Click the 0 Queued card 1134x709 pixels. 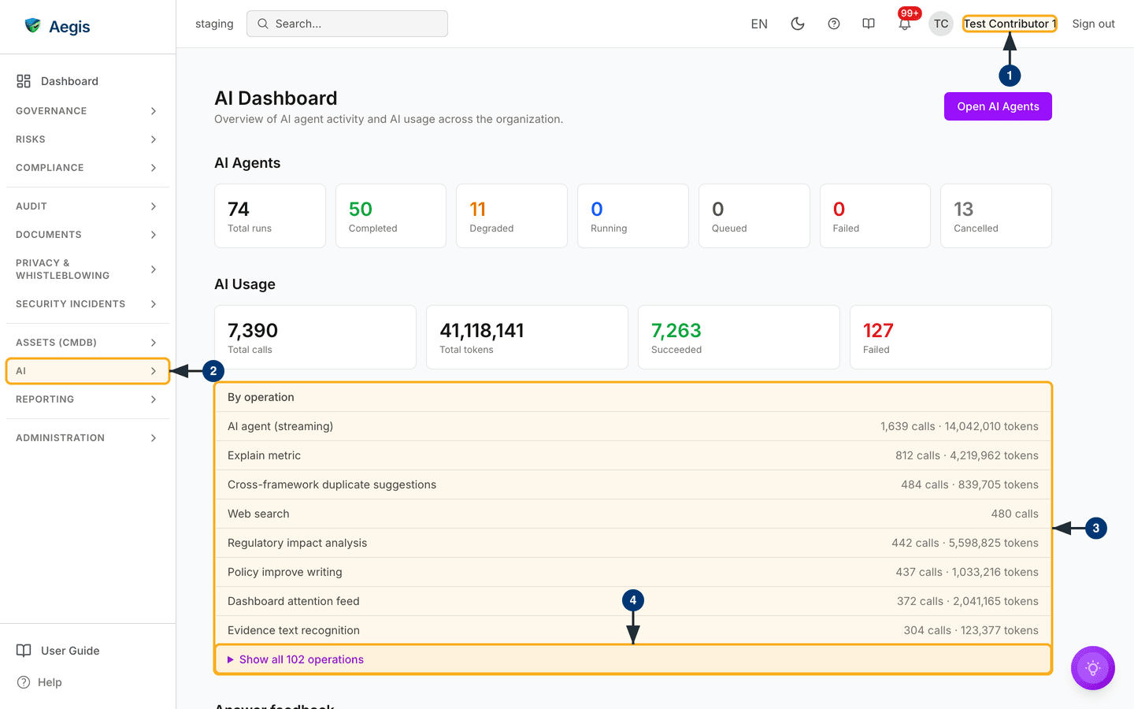(754, 216)
